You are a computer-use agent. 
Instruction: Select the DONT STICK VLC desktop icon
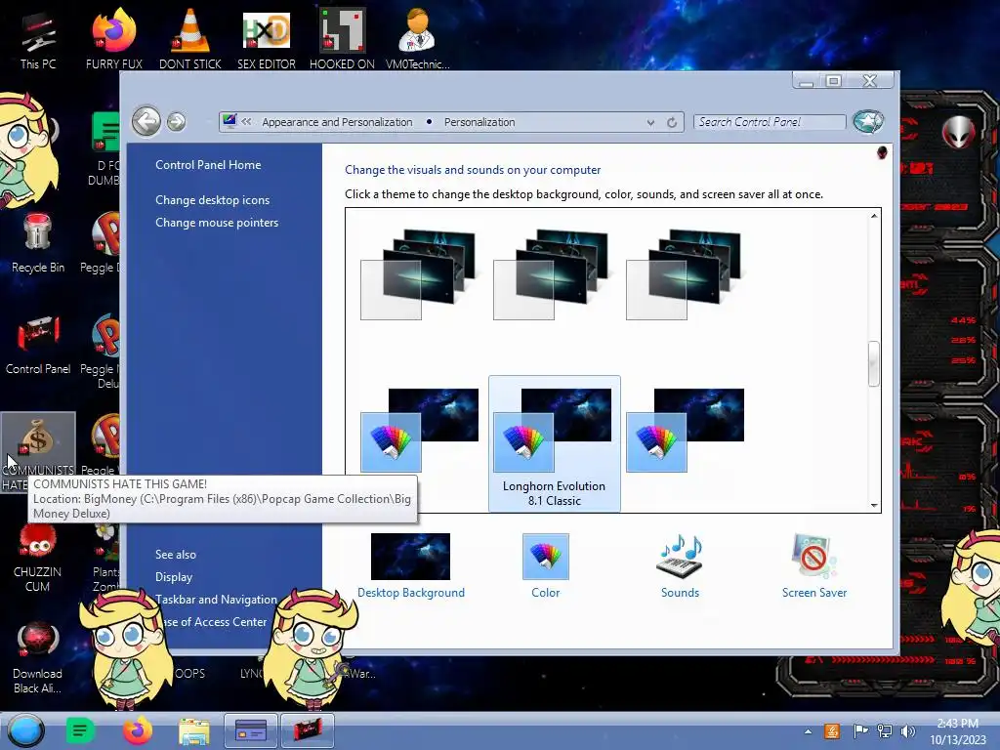point(190,39)
